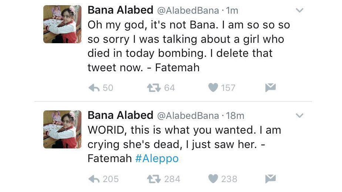Reply to the 'it's not Bana' tweet
This screenshot has width=342, height=192.
point(95,88)
